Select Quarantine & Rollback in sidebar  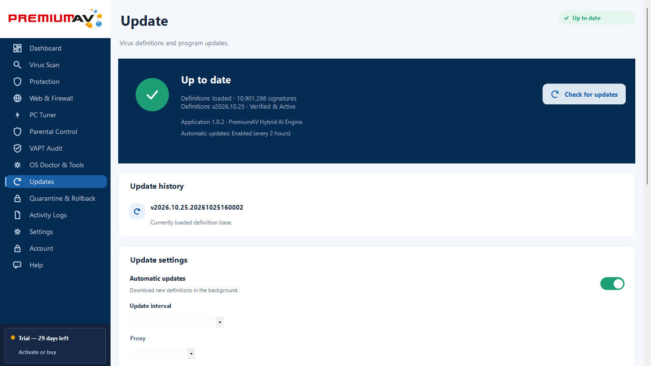[x=56, y=198]
